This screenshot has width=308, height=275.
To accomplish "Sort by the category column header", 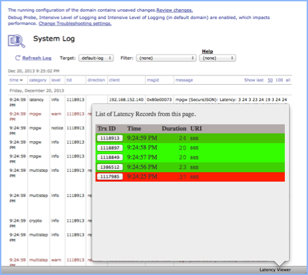I will 38,80.
